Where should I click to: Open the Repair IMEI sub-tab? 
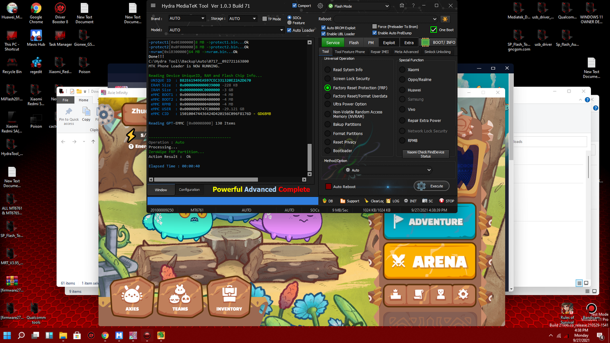click(x=379, y=52)
